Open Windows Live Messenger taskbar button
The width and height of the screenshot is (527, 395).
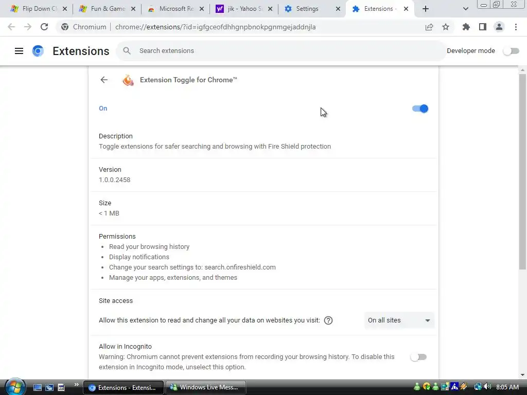[206, 387]
